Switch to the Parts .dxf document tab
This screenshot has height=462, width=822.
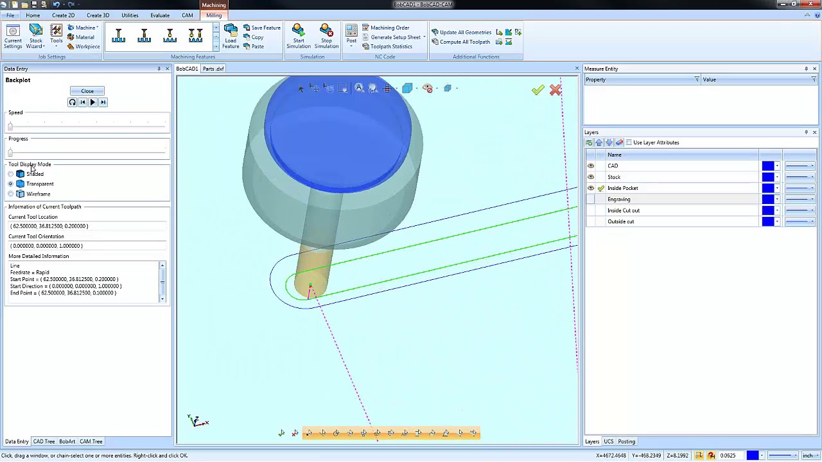coord(213,69)
